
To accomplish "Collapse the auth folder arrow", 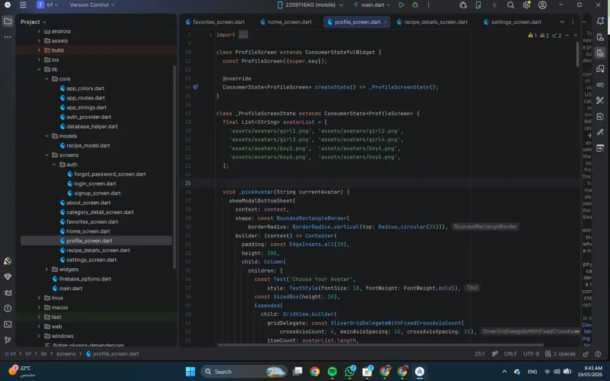I will point(54,165).
